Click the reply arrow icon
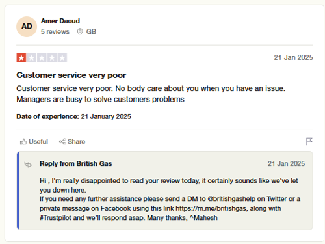325x244 pixels. point(28,165)
